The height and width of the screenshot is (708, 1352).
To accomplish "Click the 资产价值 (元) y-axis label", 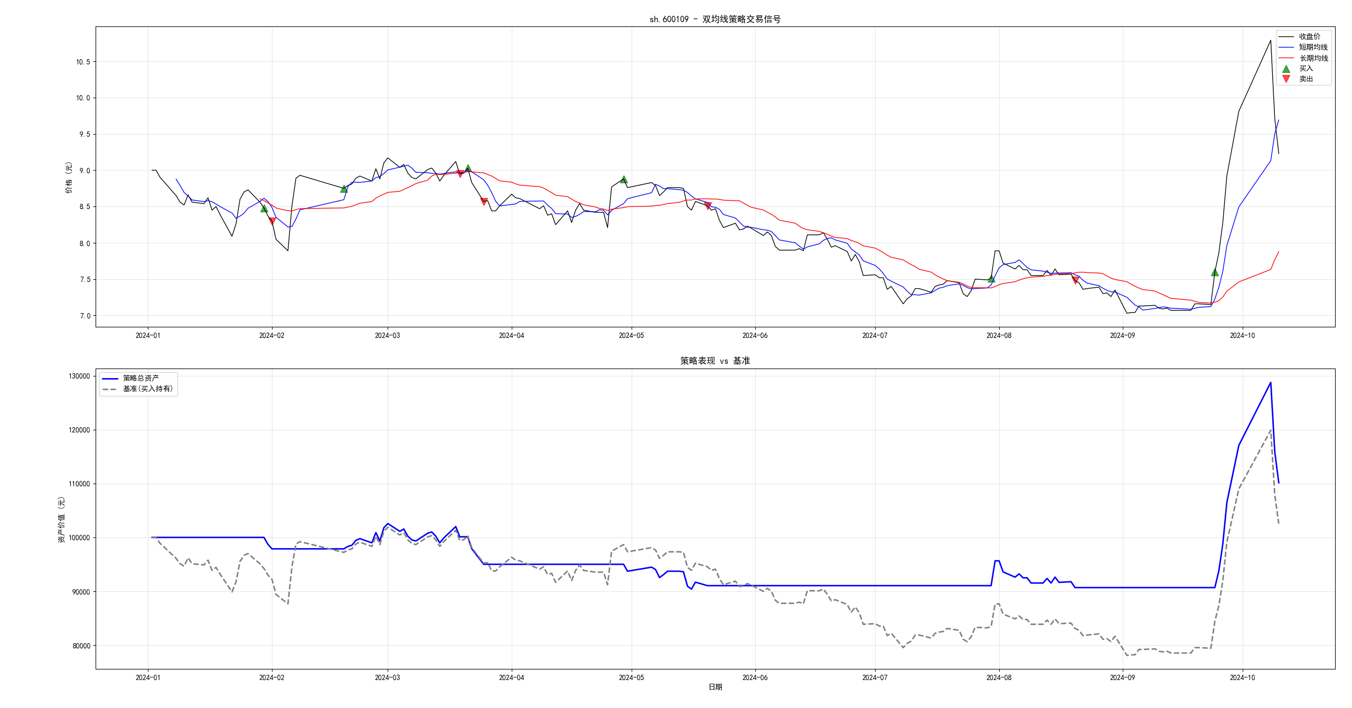I will click(62, 520).
